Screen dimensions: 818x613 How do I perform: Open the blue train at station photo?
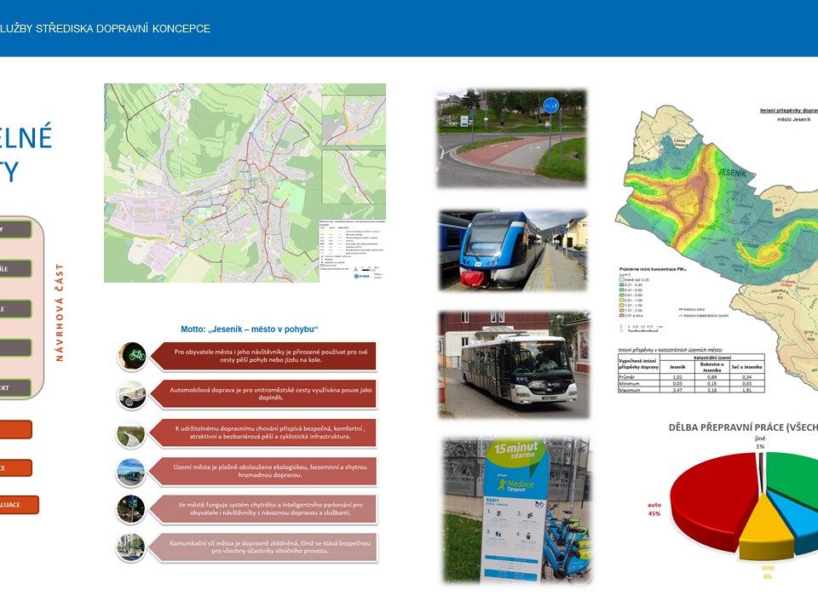coord(513,250)
